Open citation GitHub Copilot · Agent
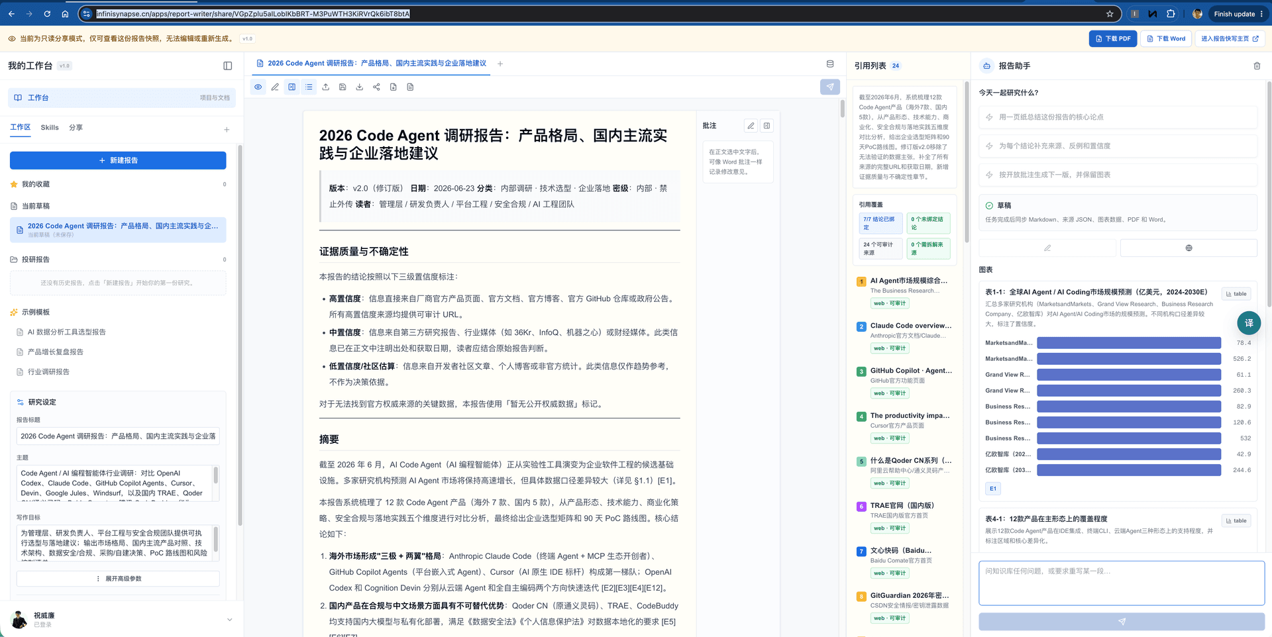 point(911,370)
